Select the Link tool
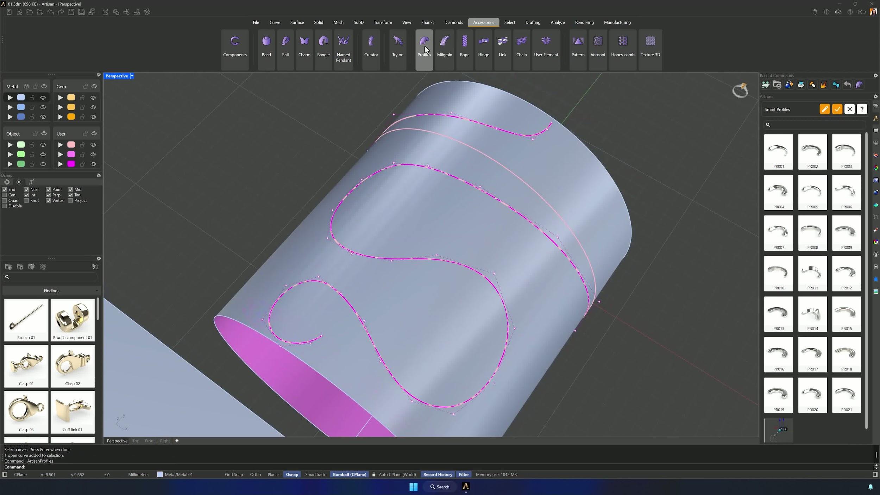 (502, 50)
